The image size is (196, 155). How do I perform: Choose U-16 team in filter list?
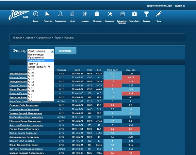coord(41,73)
